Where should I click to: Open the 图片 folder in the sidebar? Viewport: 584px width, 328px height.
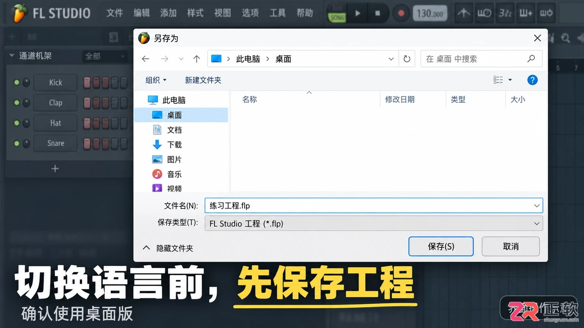tap(167, 160)
